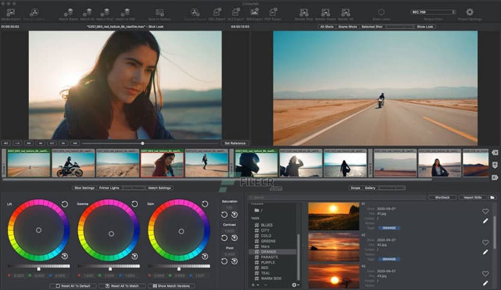This screenshot has width=501, height=290.
Task: Start Render Scene from the toolbar
Action: pos(325,13)
